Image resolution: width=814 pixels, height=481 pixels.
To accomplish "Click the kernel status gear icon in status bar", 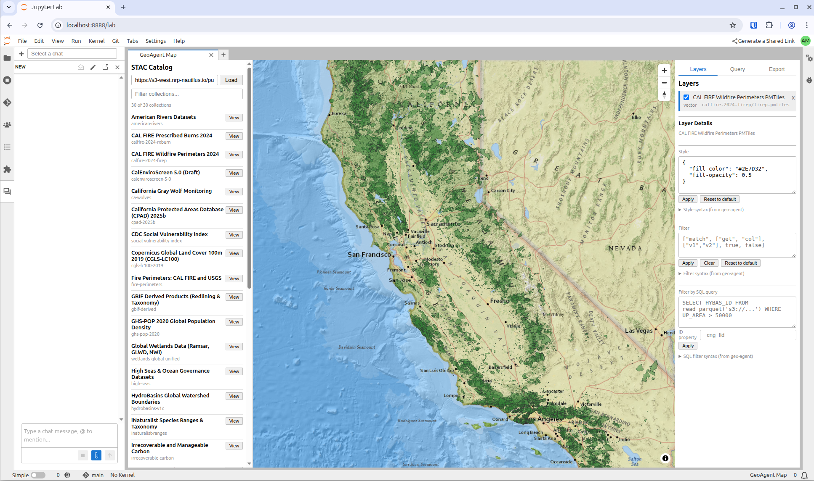I will [x=67, y=475].
